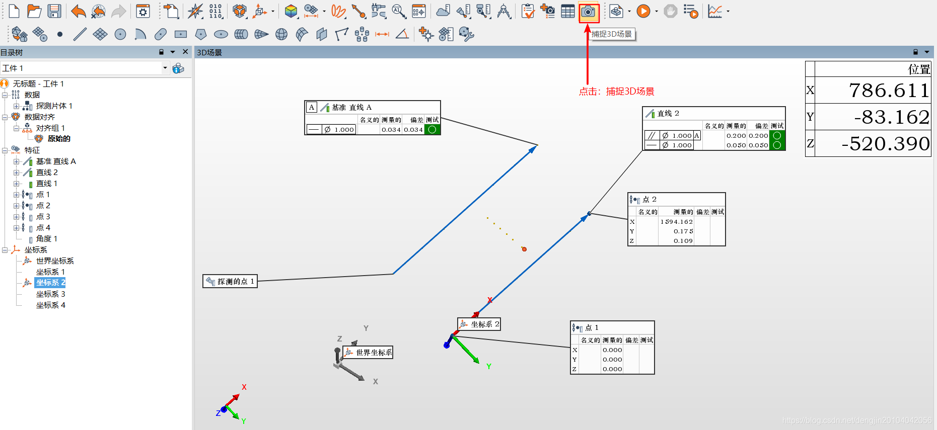937x430 pixels.
Task: Open the table report icon
Action: (568, 11)
